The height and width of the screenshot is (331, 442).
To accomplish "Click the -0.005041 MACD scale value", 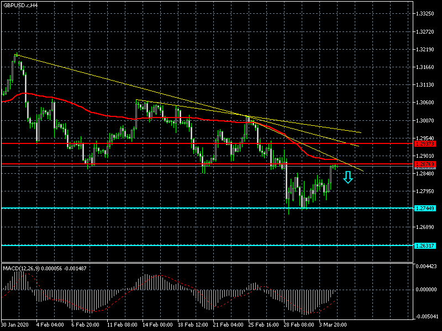I will [426, 316].
